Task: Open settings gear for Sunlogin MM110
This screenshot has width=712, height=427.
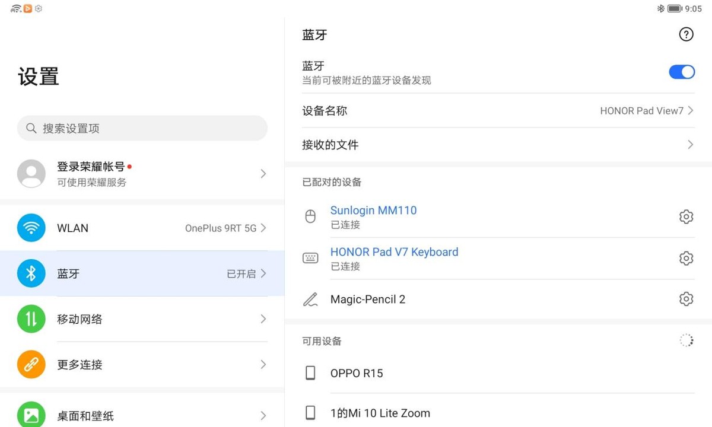Action: (686, 216)
